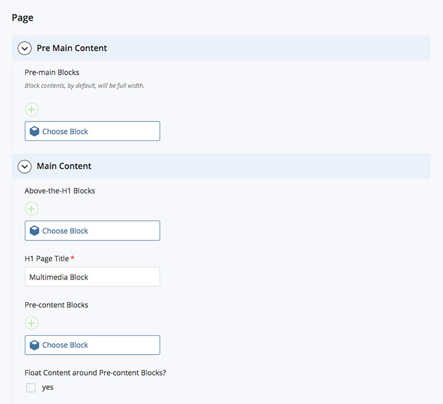Add a Pre-main Blocks entry with plus icon

pyautogui.click(x=32, y=109)
